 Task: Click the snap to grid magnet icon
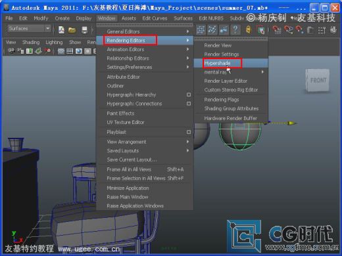click(x=276, y=30)
